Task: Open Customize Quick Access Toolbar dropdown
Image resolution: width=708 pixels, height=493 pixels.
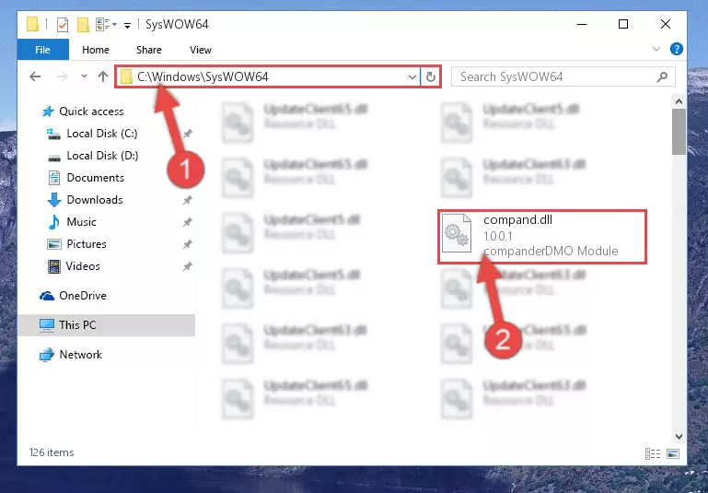Action: pyautogui.click(x=127, y=25)
